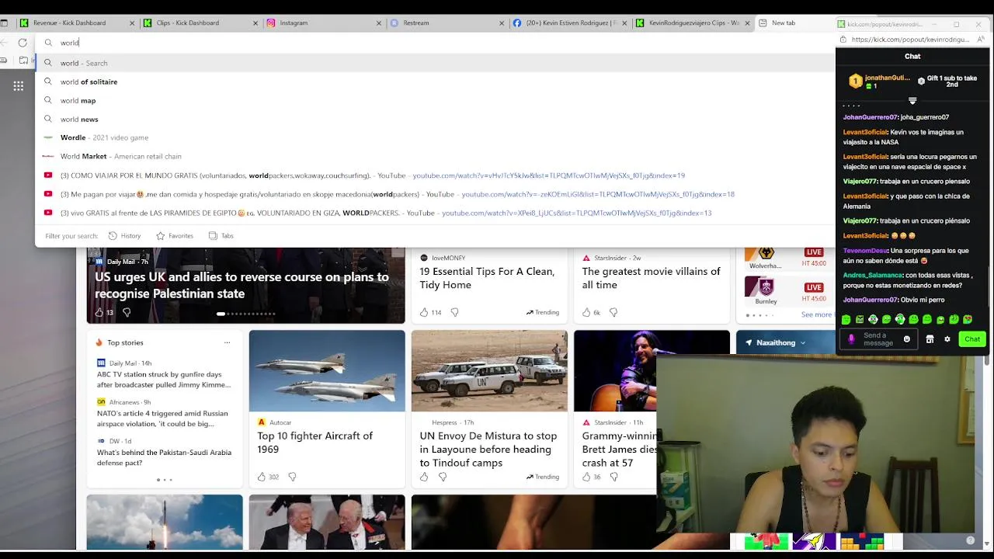Screen dimensions: 994x559
Task: Like the UN Envoy De Mistura article
Action: (x=424, y=477)
